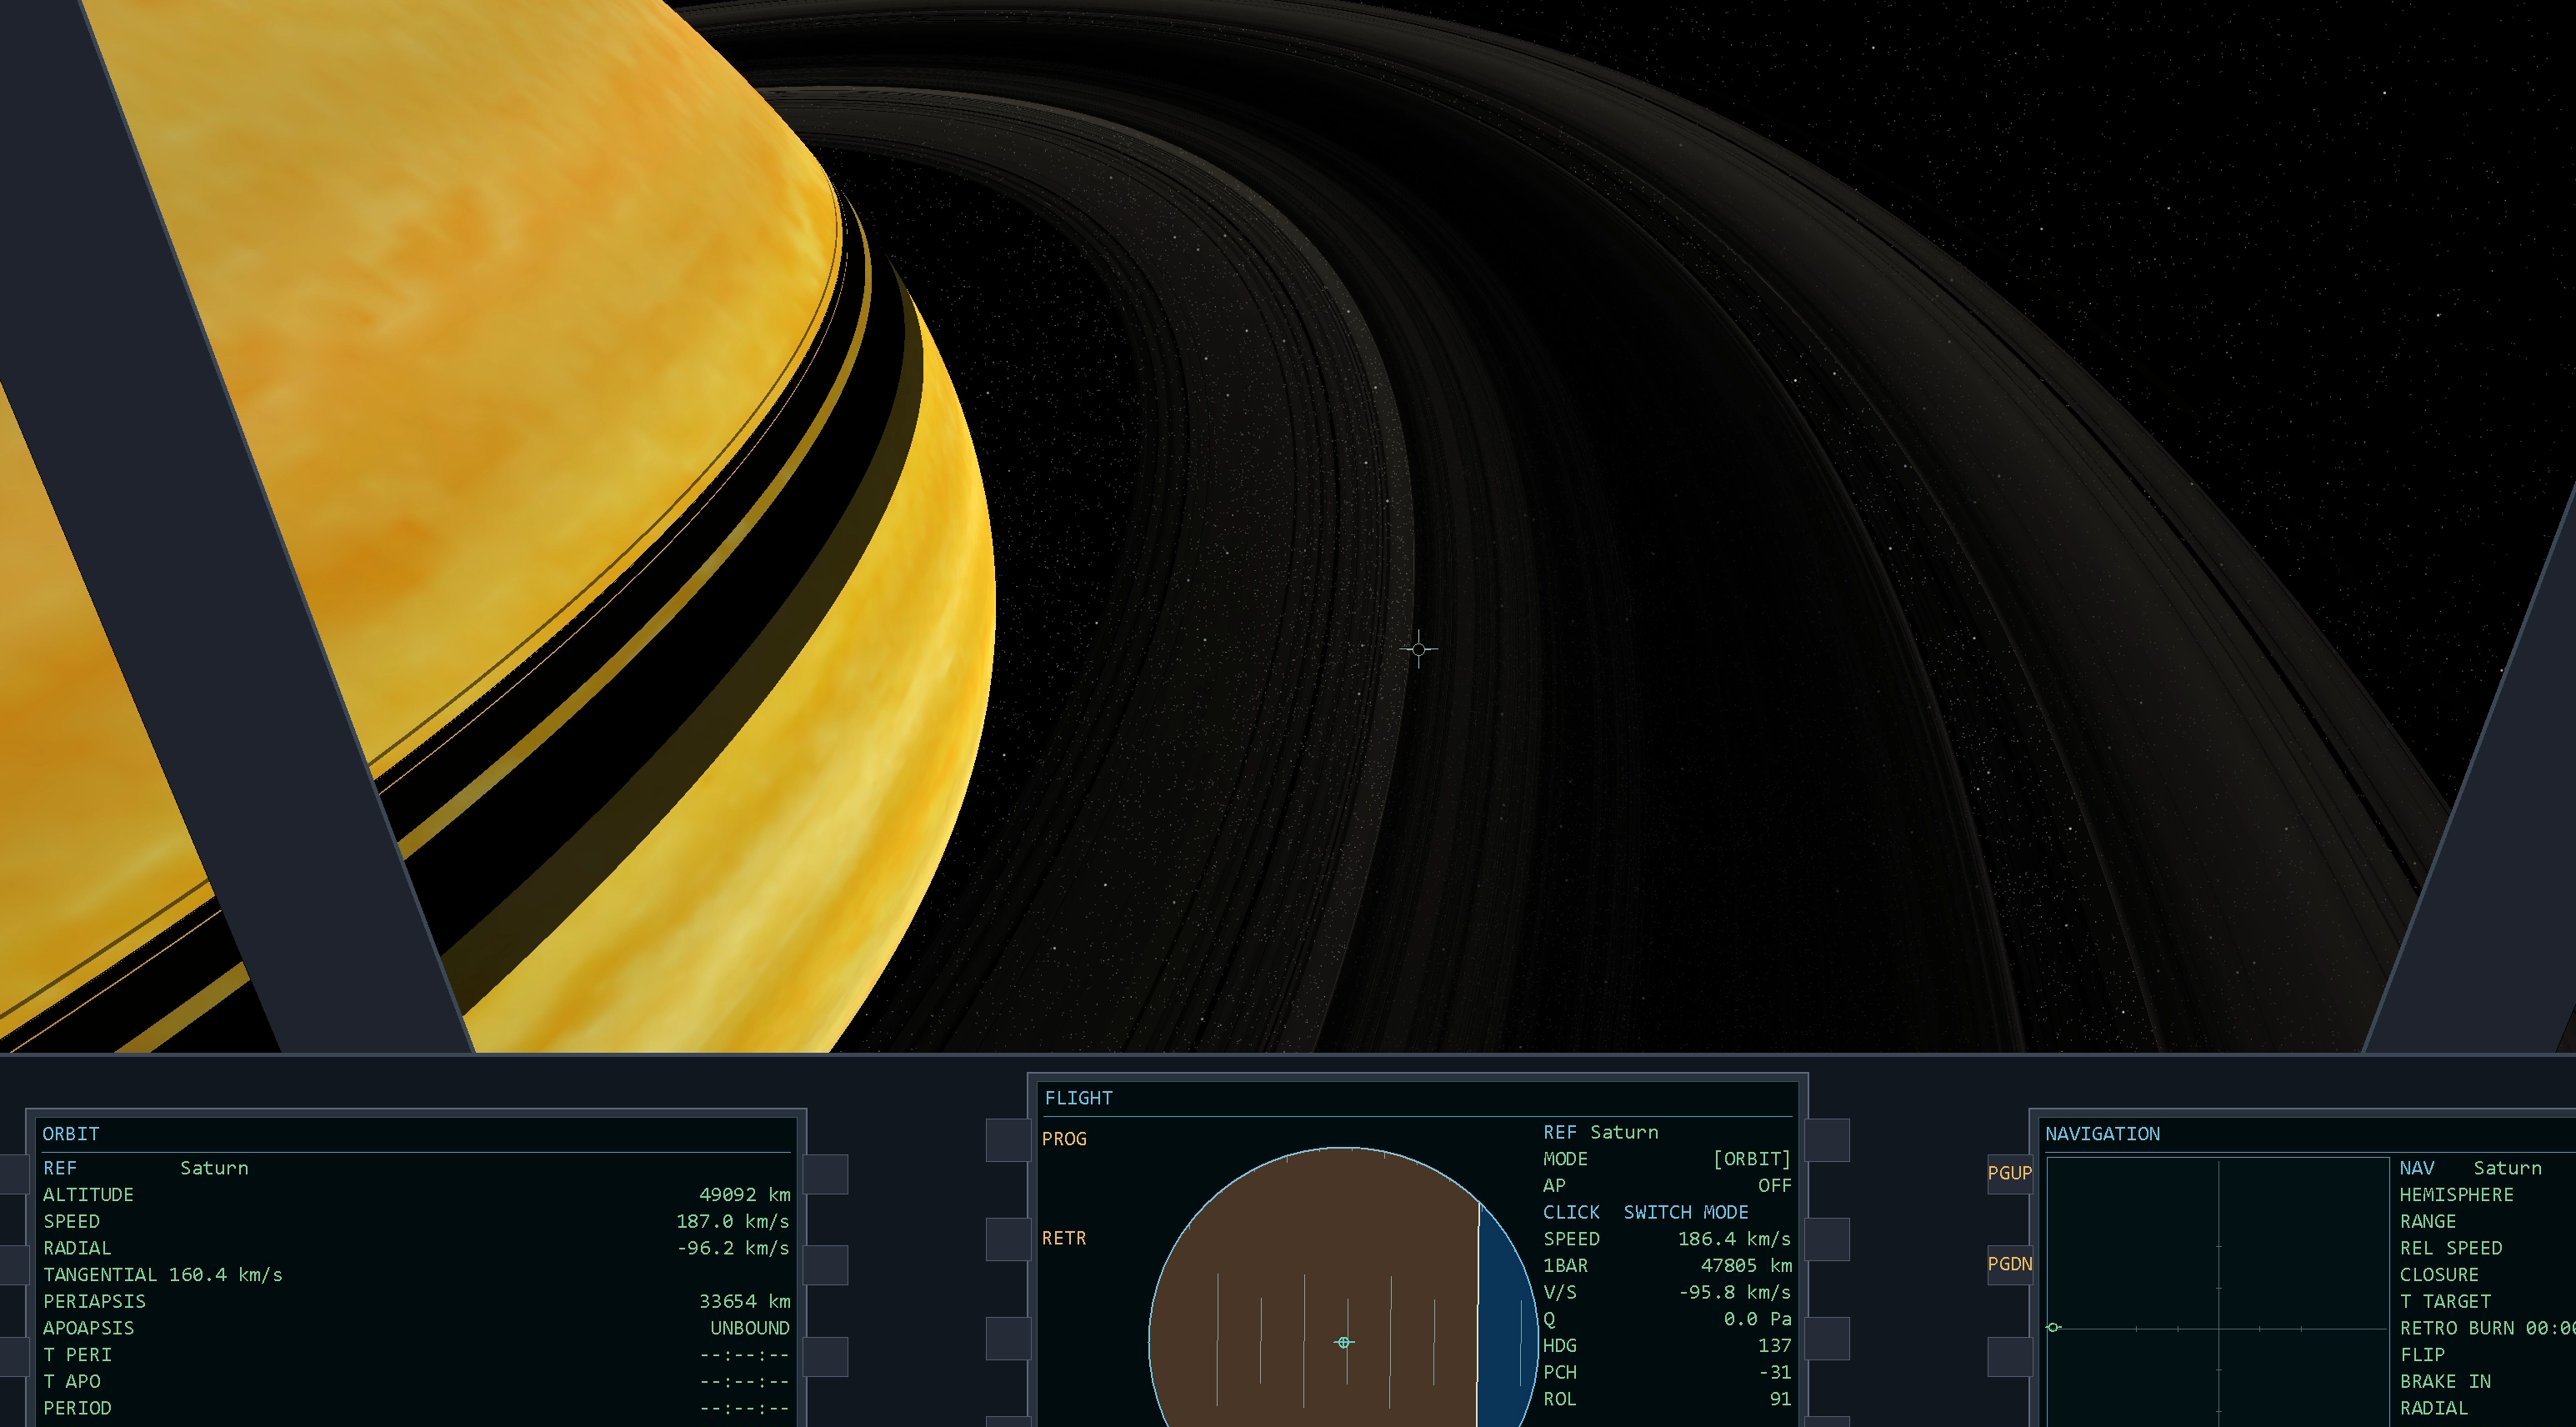Image resolution: width=2576 pixels, height=1427 pixels.
Task: Click ORBIT bezel button right of T PERI
Action: pyautogui.click(x=826, y=1357)
